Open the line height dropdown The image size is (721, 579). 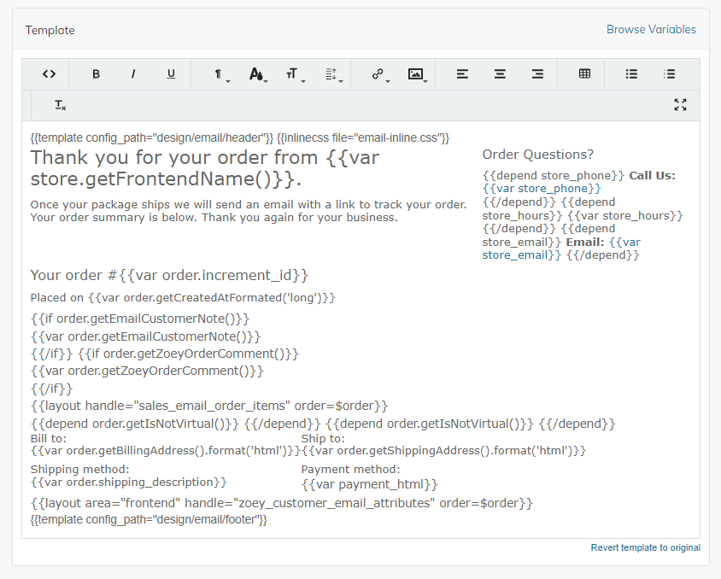point(333,73)
